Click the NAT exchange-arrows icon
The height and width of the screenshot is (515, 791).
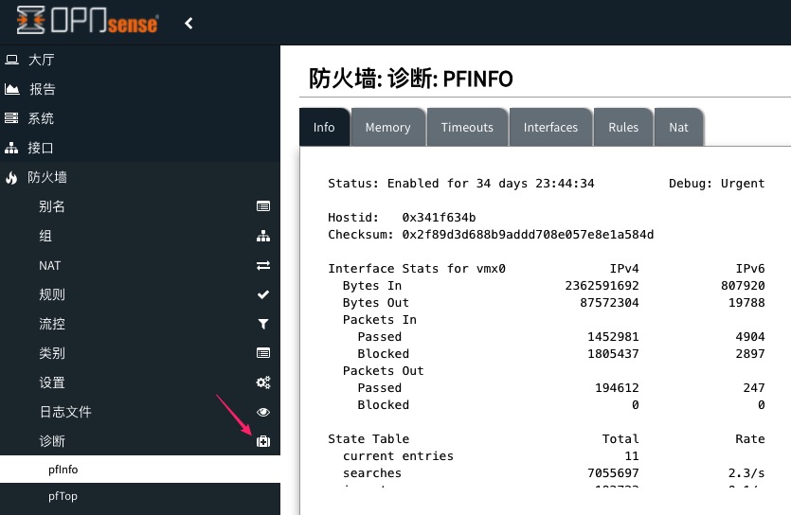point(263,265)
